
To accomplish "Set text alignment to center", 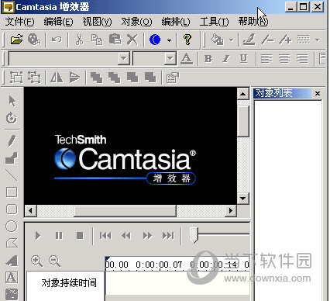I will tap(284, 59).
